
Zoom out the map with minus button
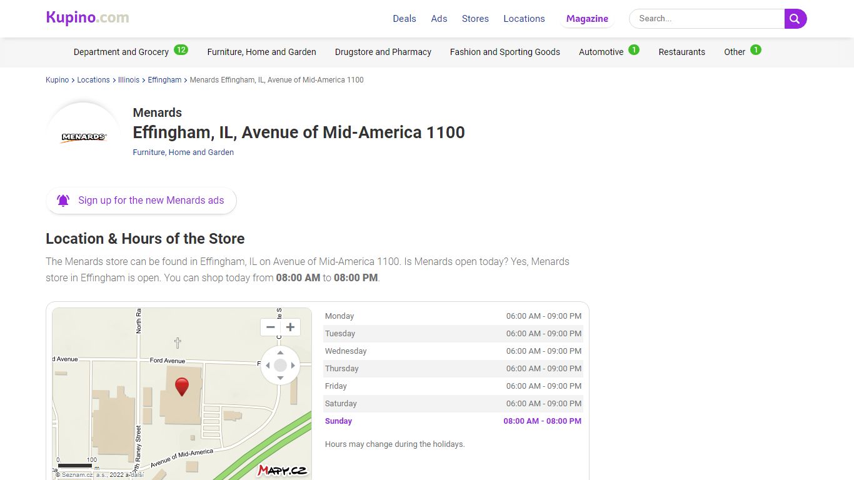271,327
